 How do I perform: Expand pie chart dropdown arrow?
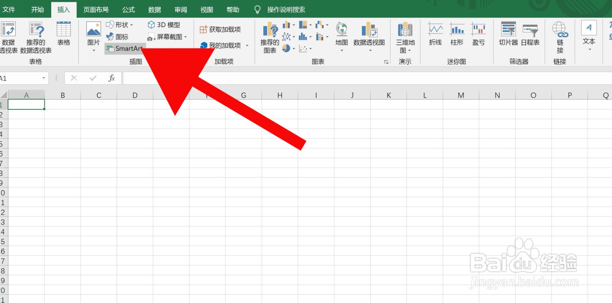click(294, 49)
